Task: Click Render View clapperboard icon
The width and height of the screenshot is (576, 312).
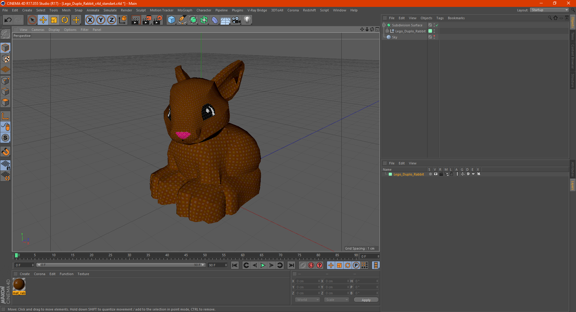Action: click(136, 20)
